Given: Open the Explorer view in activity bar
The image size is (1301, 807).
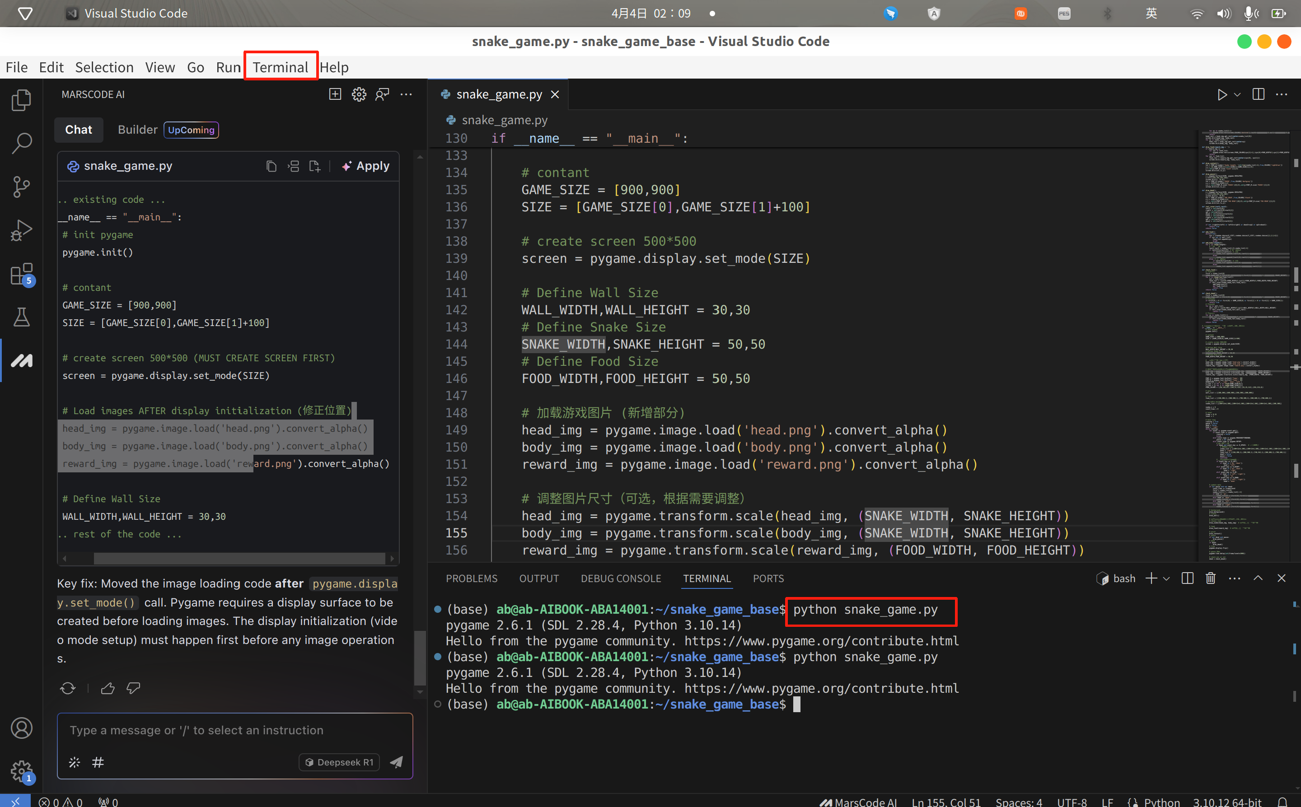Looking at the screenshot, I should (x=21, y=100).
